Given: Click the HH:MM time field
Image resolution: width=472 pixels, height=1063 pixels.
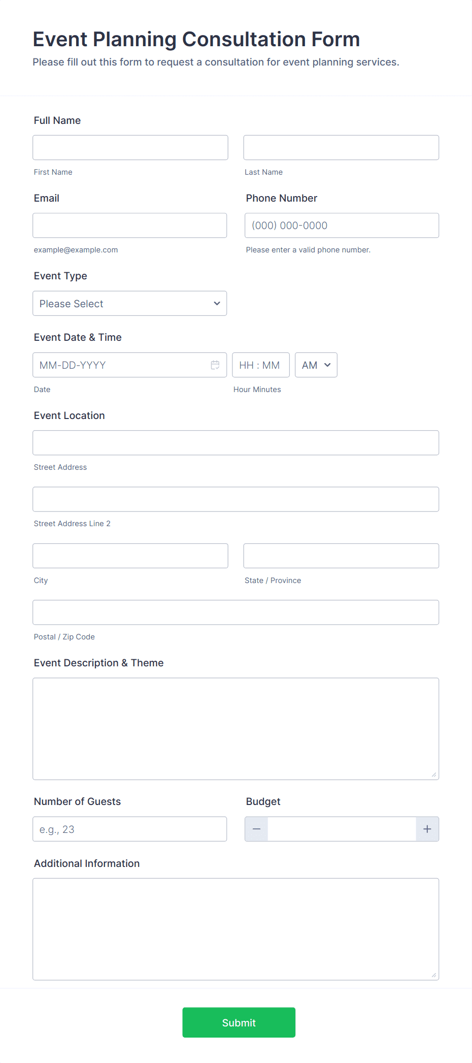Looking at the screenshot, I should click(x=260, y=365).
